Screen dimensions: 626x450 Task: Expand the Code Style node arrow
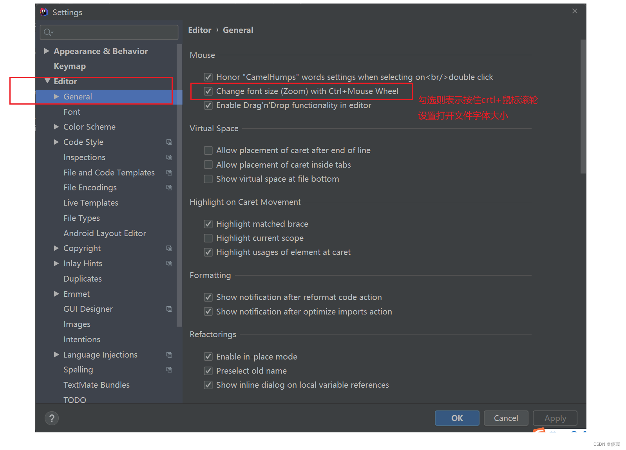(56, 142)
